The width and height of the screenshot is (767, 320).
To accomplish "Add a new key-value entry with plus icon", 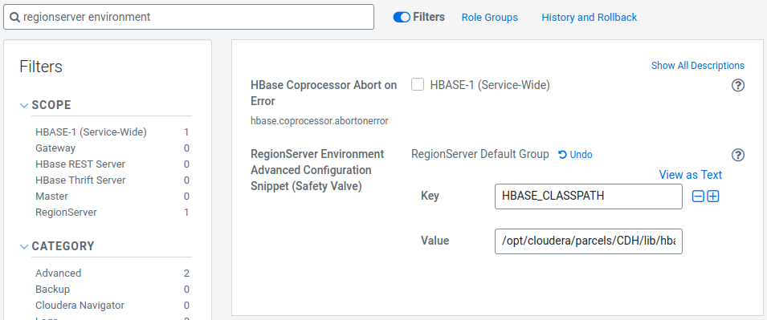I will click(713, 196).
